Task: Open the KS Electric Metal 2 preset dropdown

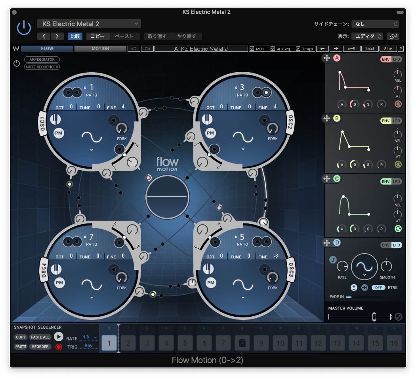Action: [89, 24]
